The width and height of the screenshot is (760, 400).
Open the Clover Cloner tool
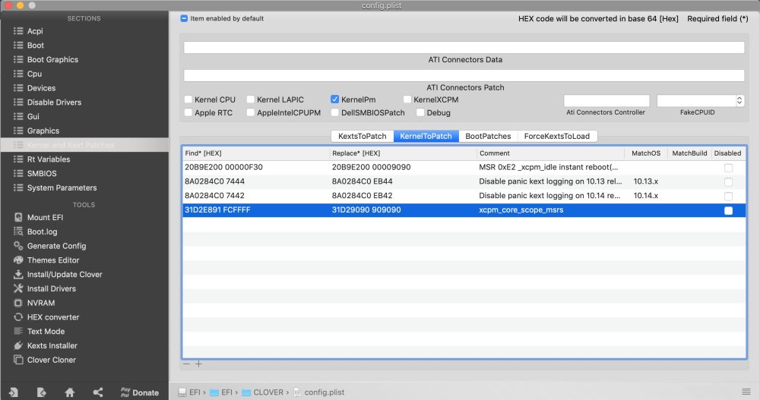click(51, 360)
